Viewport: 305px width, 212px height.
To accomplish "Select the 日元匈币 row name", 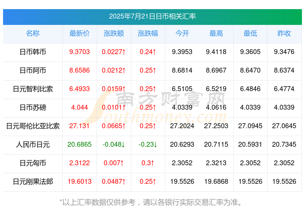I will 33,163.
